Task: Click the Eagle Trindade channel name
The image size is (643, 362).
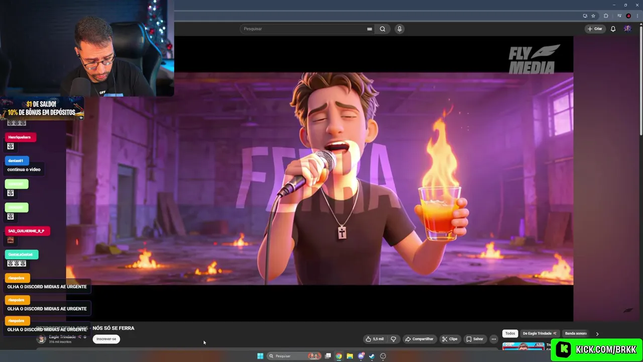Action: (62, 337)
